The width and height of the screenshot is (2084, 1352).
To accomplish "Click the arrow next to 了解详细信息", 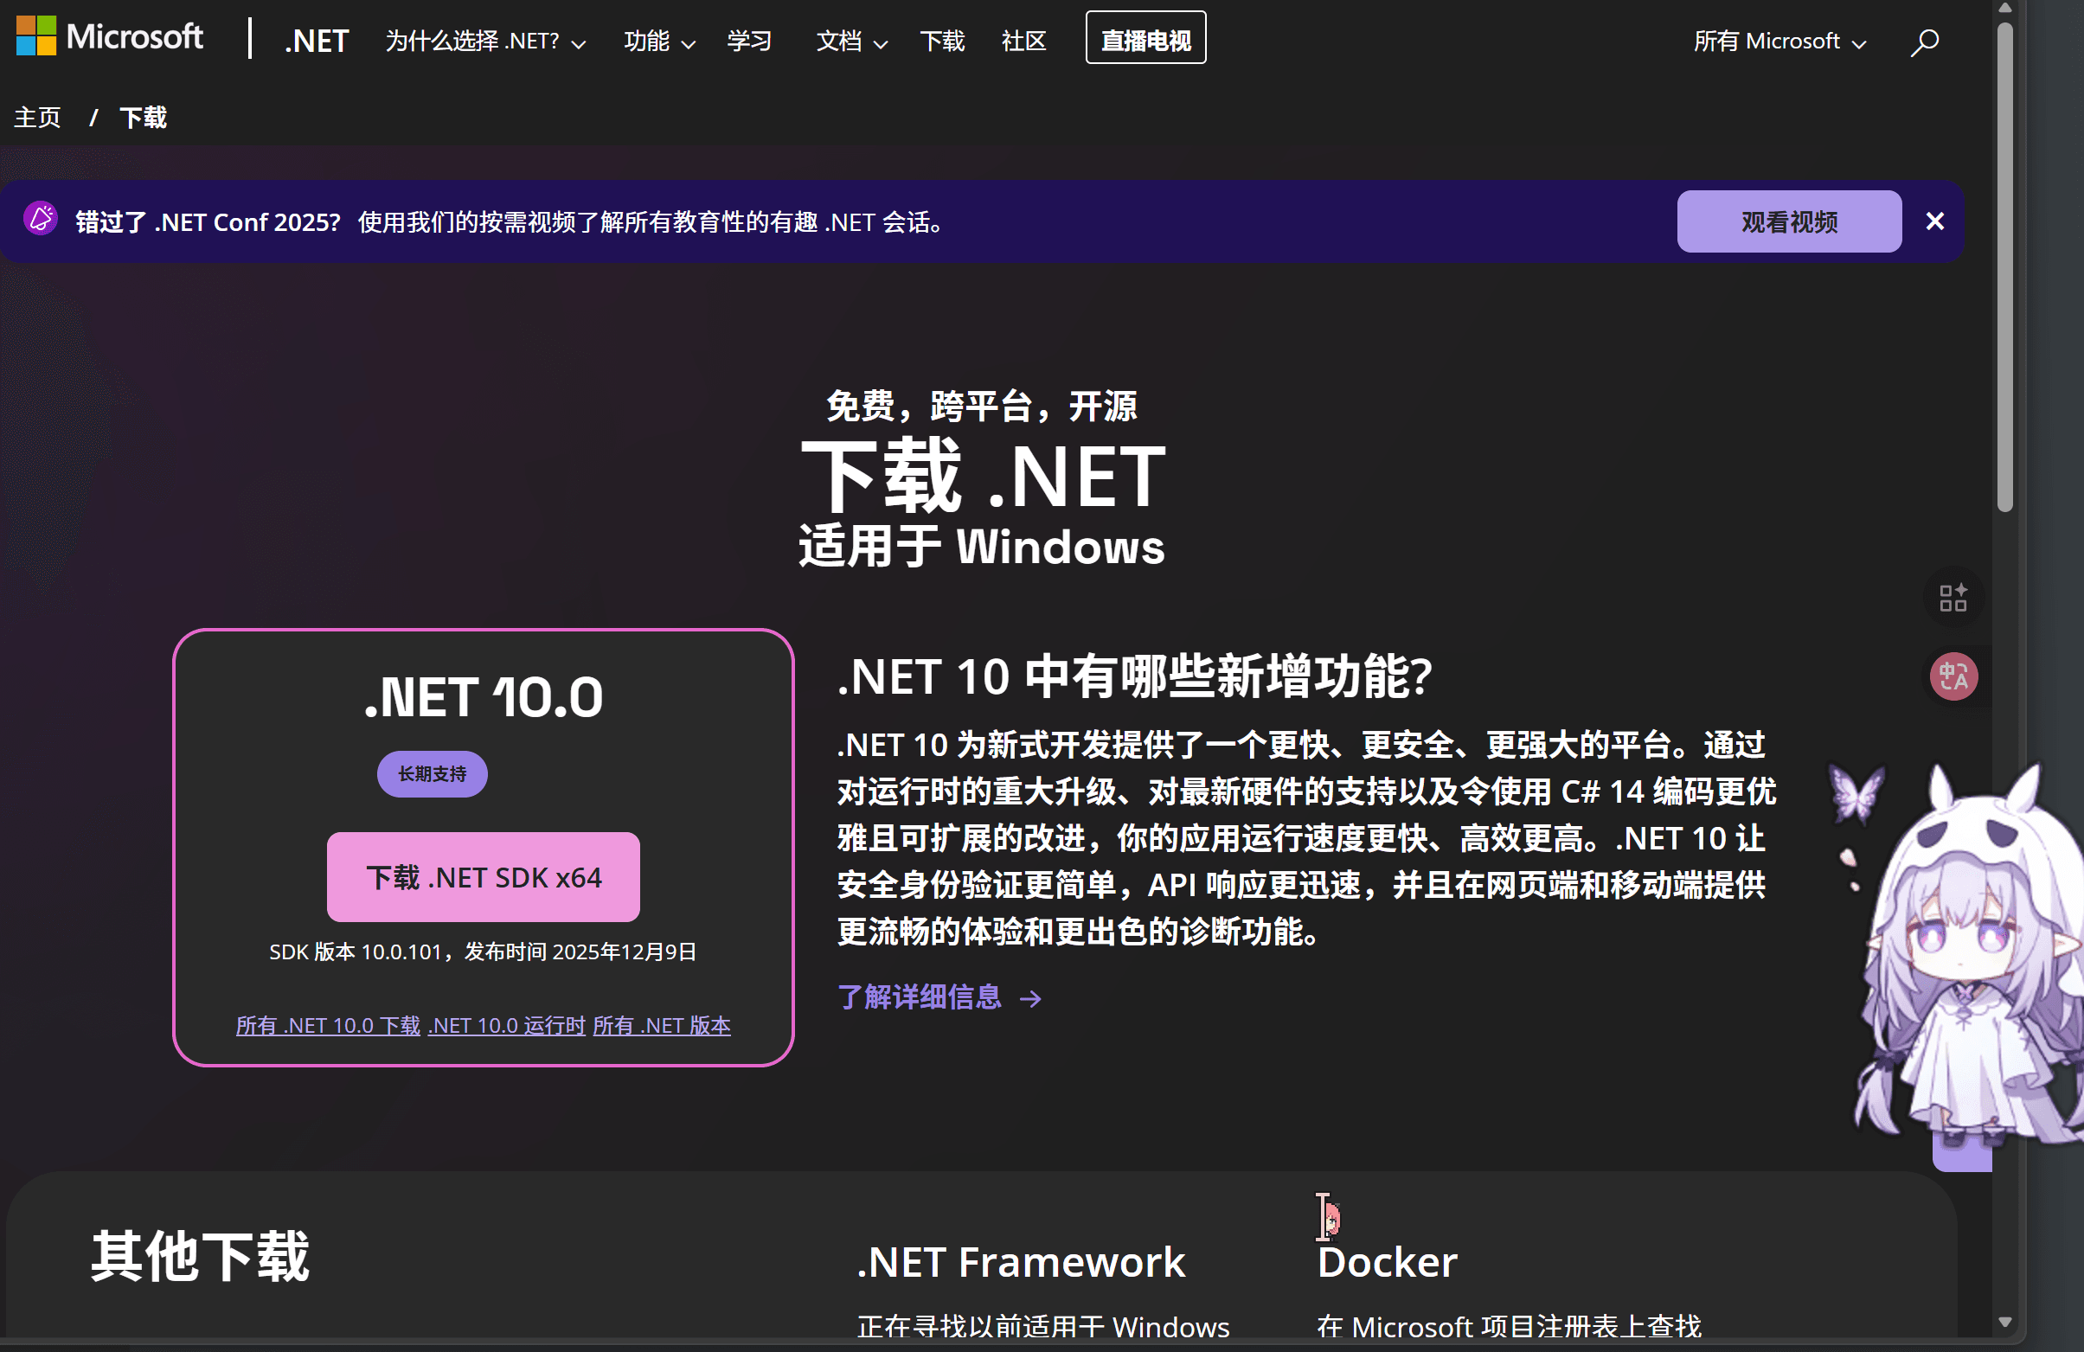I will [1030, 998].
